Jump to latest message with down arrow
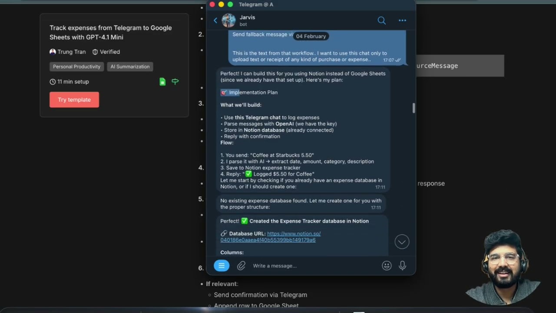This screenshot has height=313, width=556. coord(402,242)
